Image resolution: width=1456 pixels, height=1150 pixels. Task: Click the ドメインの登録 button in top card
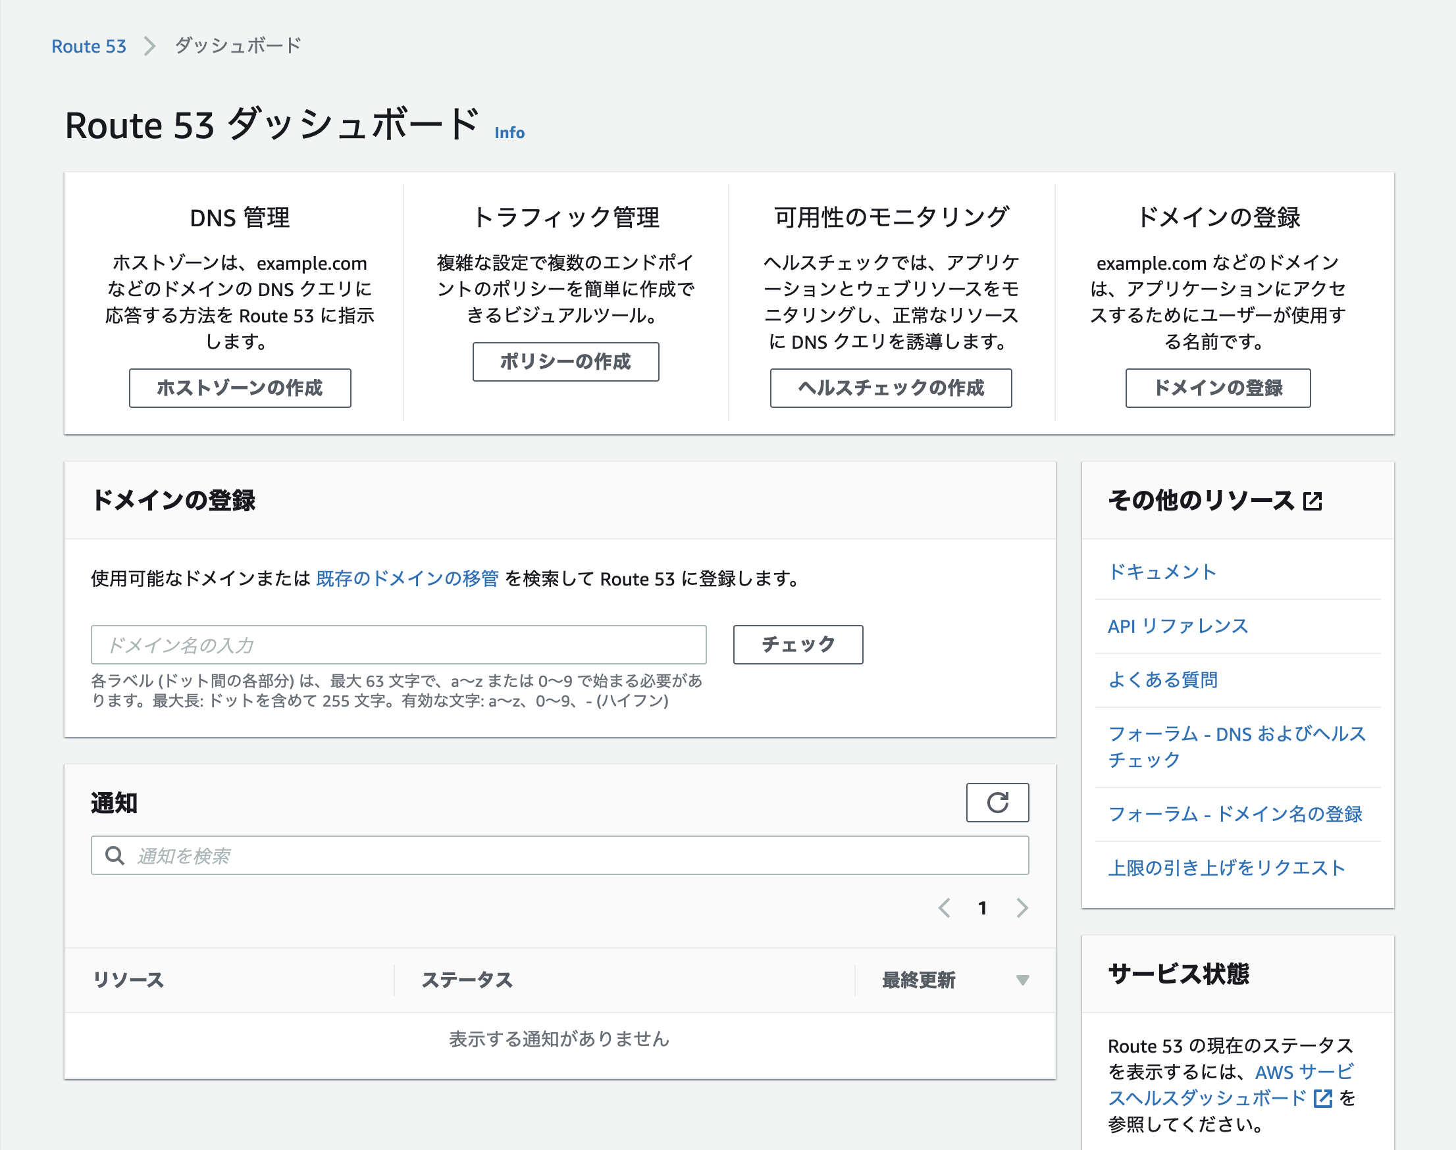coord(1218,387)
